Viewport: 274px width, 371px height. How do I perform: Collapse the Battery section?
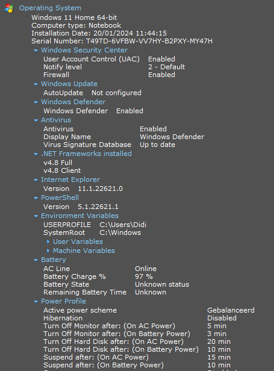36,260
